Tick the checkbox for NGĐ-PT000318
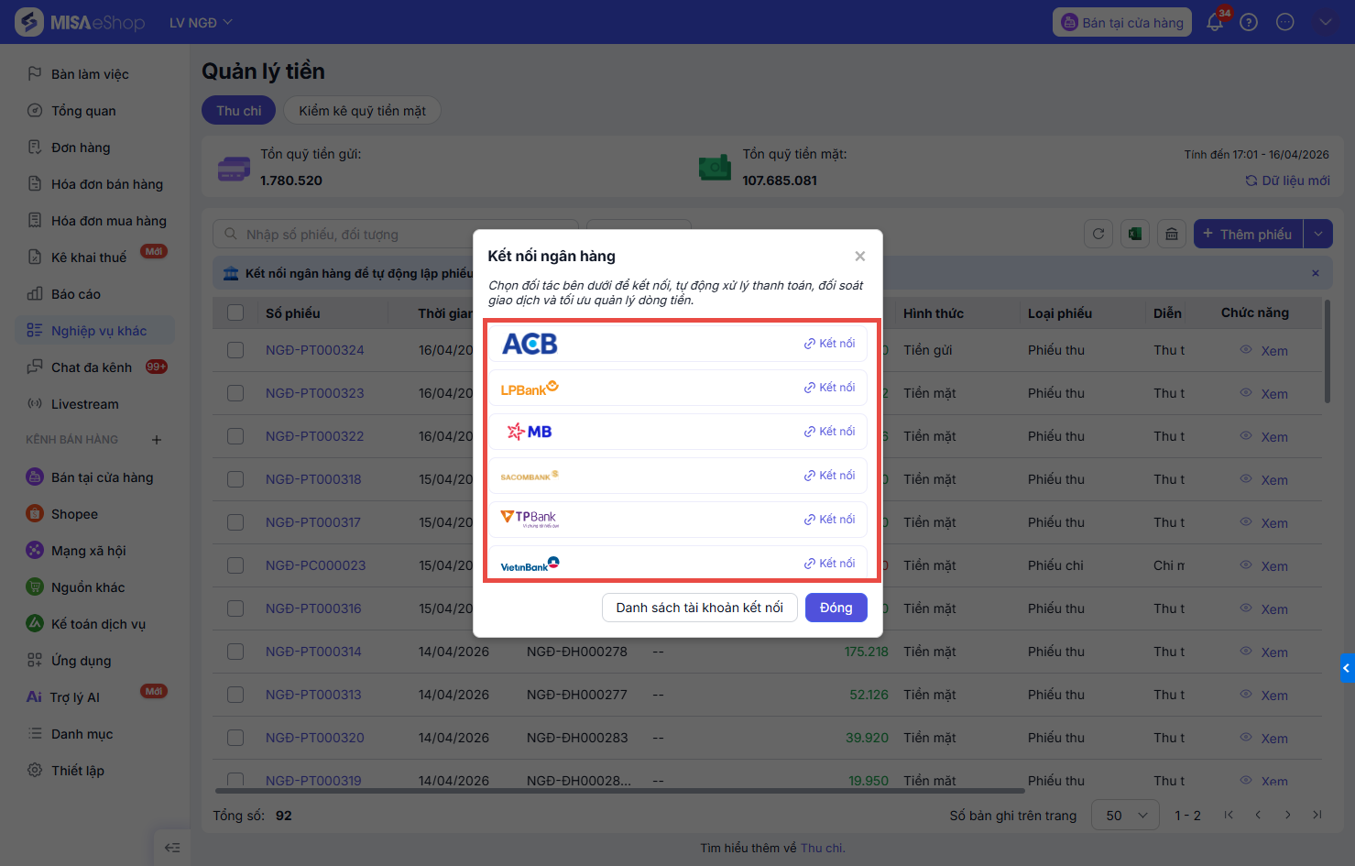Image resolution: width=1355 pixels, height=866 pixels. point(235,479)
